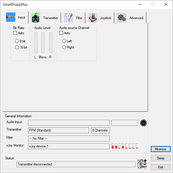Select the 8 bit radio button
Viewport: 173px width, 173px height.
pos(17,41)
